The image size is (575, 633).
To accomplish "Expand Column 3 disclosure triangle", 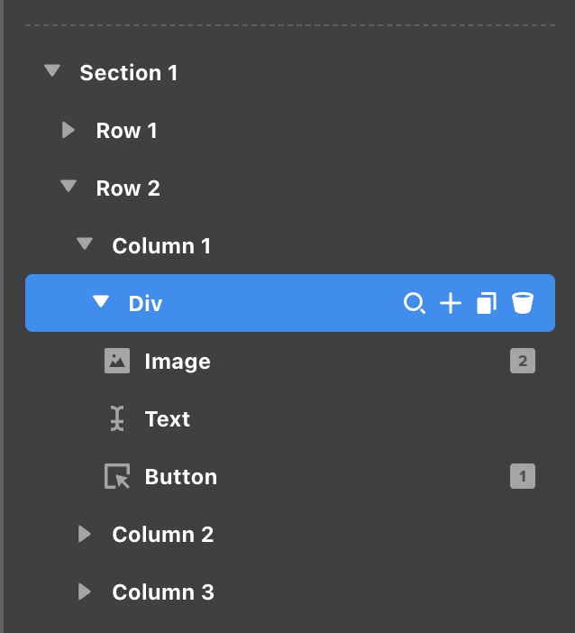I will click(85, 592).
